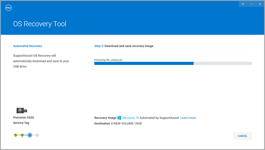The image size is (265, 150).
Task: Click the 'Precision 5550' model name
Action: point(23,118)
